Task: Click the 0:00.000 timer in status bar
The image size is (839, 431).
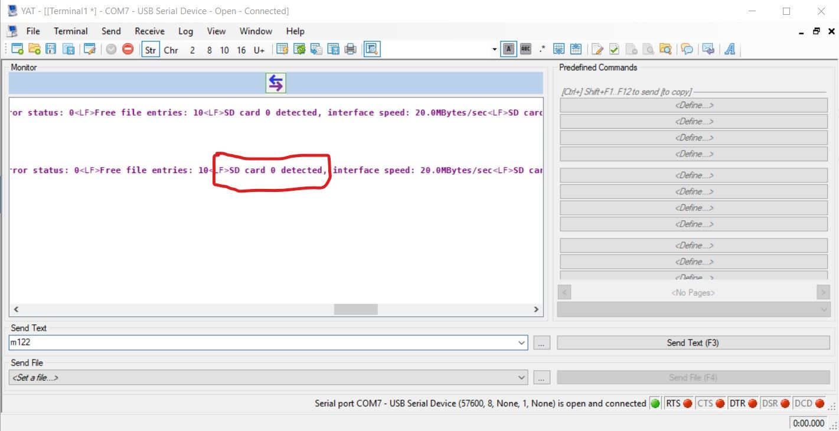Action: coord(808,423)
